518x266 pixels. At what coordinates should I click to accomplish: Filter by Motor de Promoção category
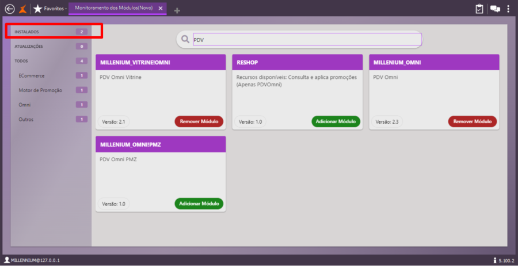point(51,90)
